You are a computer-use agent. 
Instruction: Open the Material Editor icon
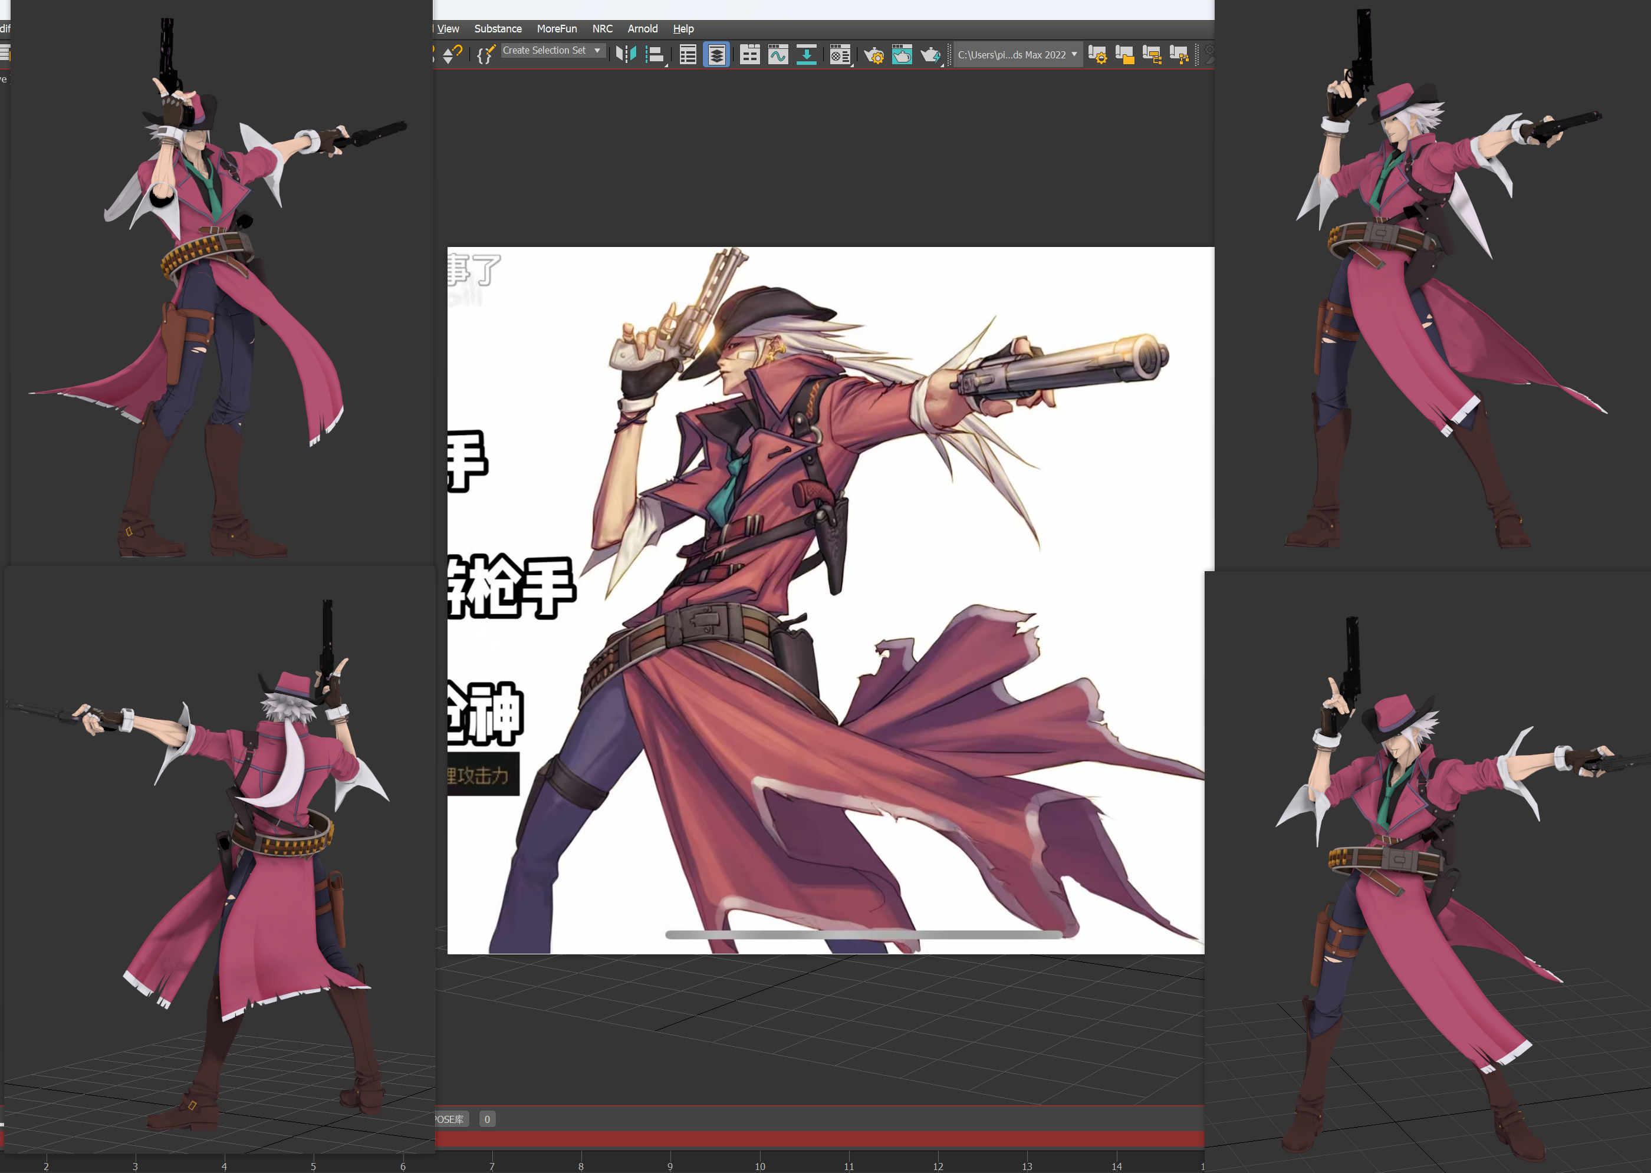point(840,55)
